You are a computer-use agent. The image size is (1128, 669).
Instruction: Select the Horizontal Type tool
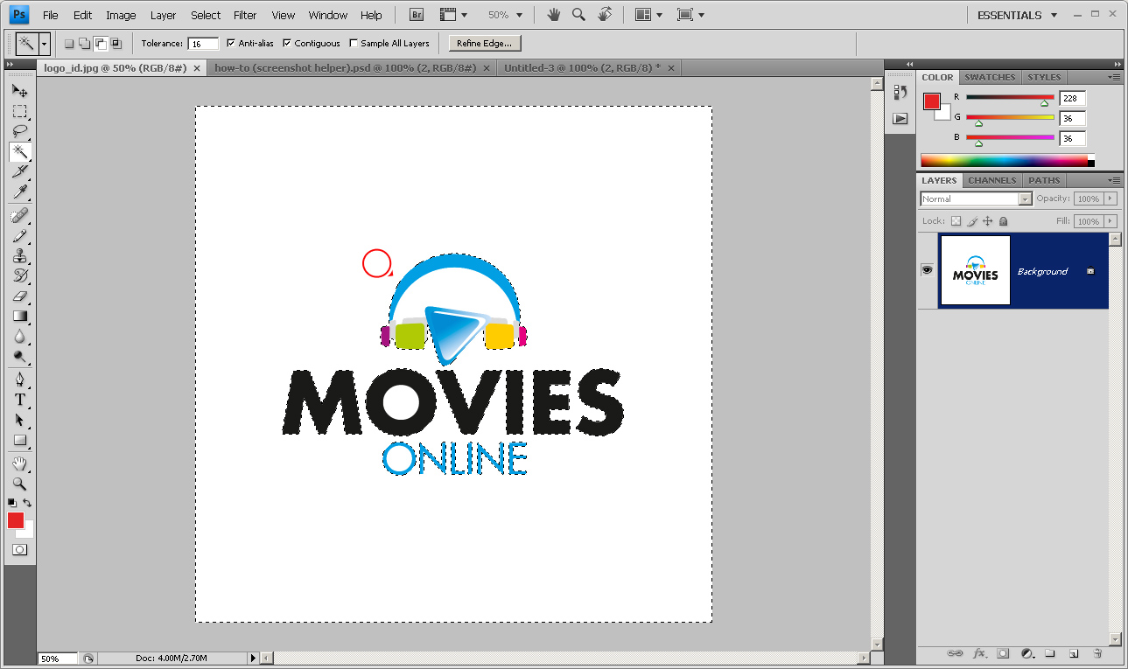[20, 400]
